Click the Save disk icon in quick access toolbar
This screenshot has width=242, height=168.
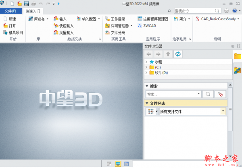[26, 4]
